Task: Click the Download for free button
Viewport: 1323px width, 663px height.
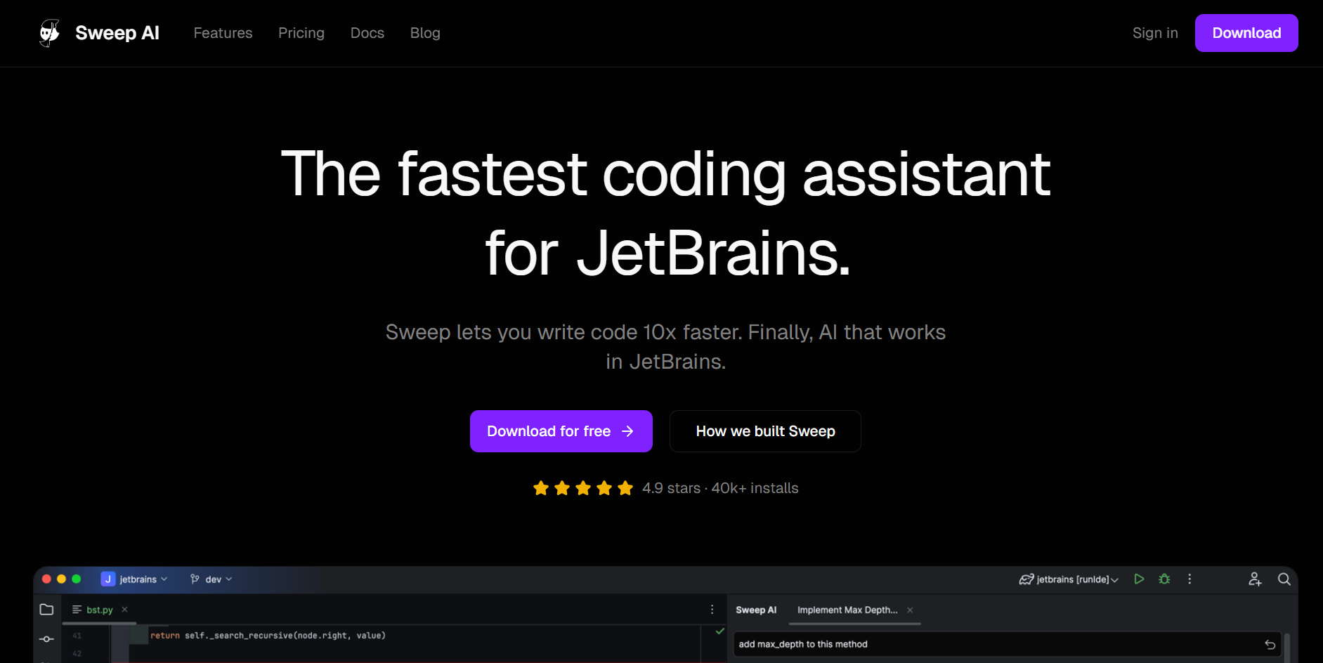Action: 561,431
